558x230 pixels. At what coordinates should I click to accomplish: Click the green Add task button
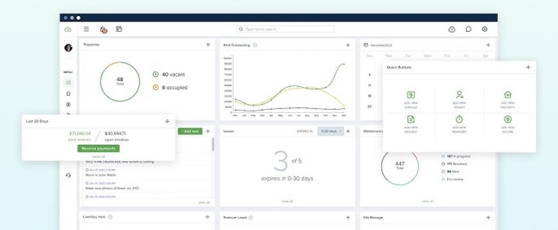click(x=190, y=131)
